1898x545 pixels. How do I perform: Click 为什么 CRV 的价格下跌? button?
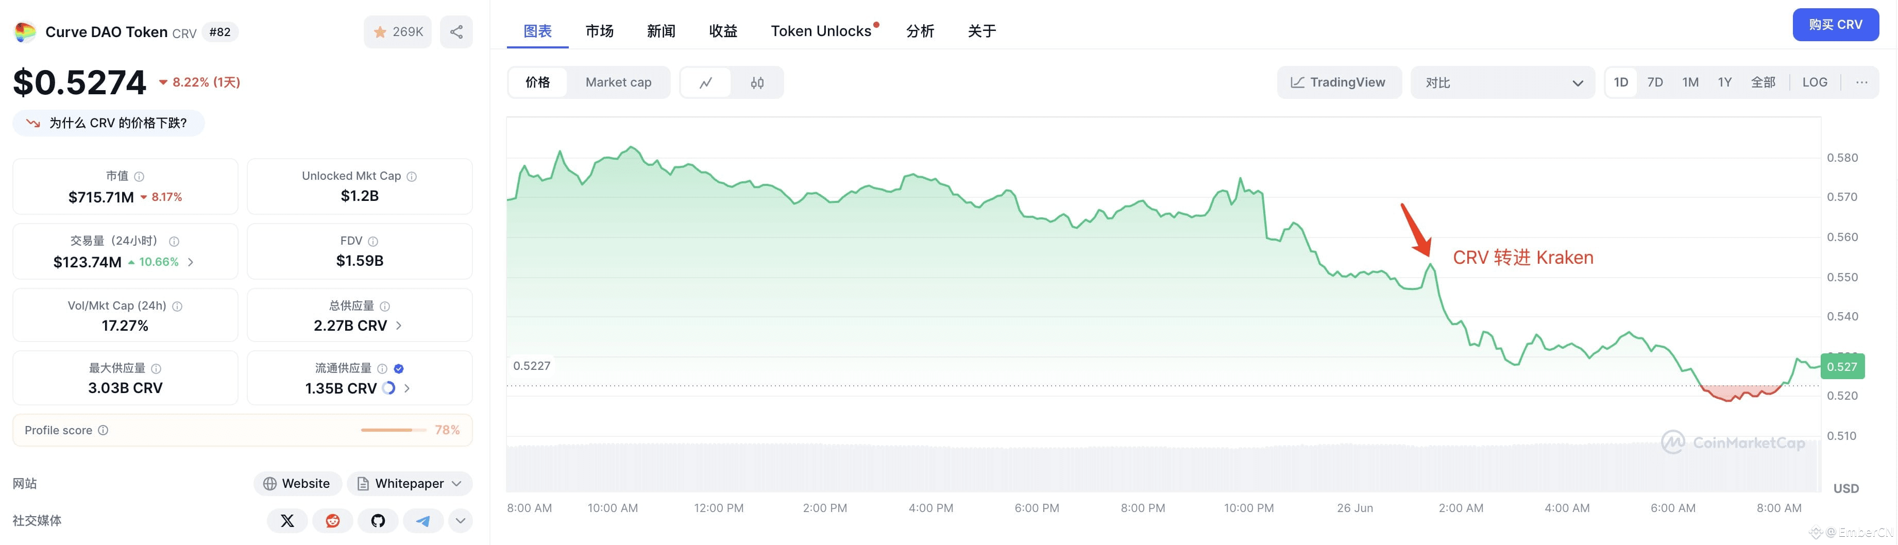[108, 123]
